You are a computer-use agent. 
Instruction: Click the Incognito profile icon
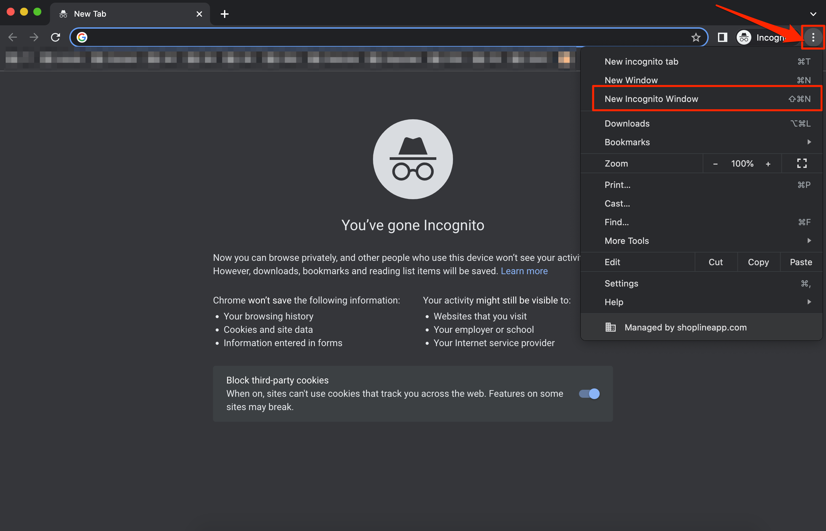pyautogui.click(x=744, y=37)
